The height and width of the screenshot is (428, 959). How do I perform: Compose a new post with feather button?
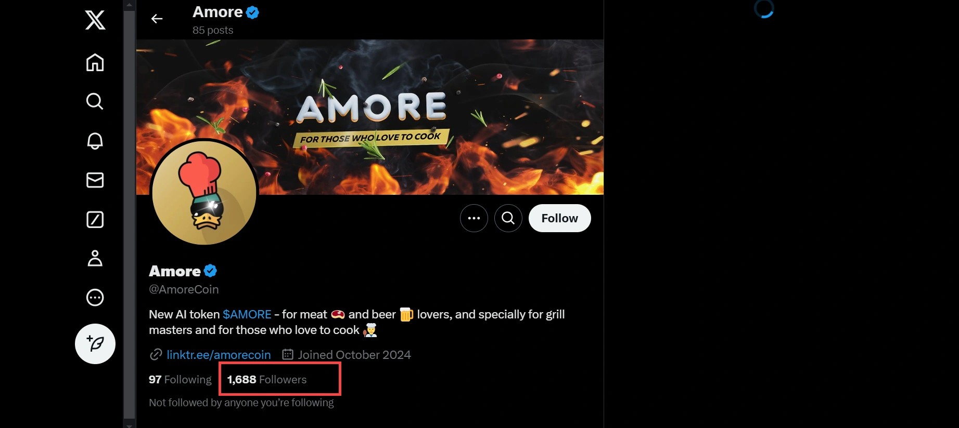[95, 344]
